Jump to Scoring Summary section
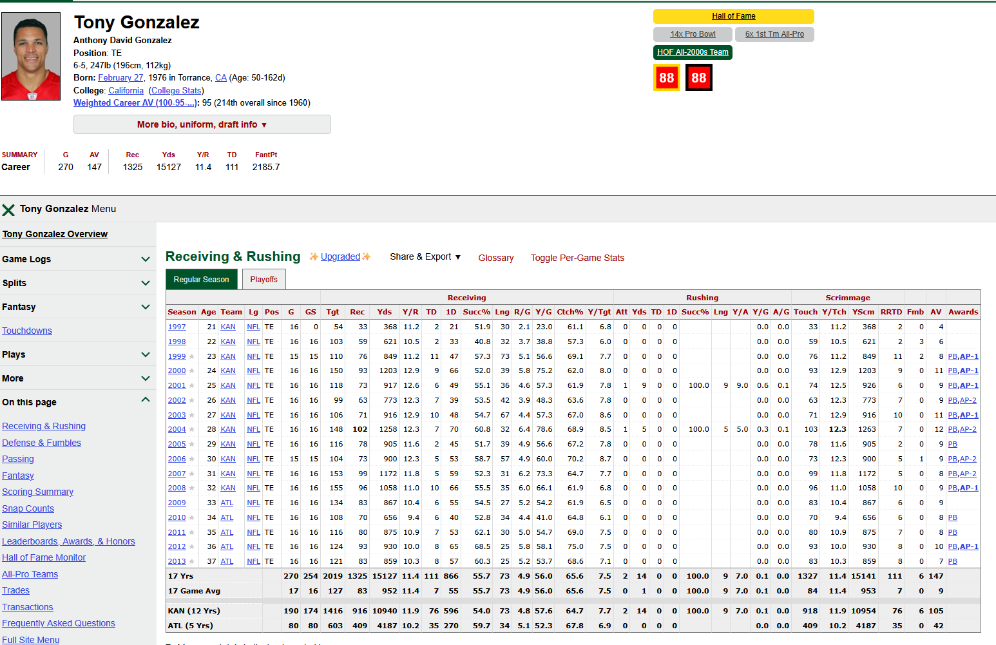996x645 pixels. point(37,492)
